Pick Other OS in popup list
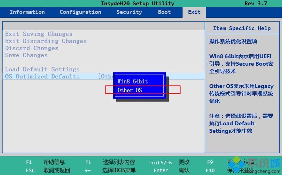The image size is (282, 175). (130, 90)
